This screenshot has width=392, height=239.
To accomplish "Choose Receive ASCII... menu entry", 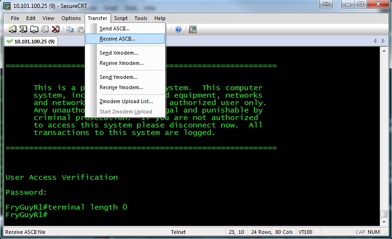I will (125, 39).
